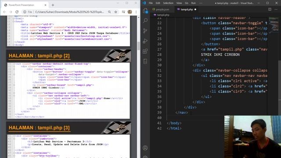Viewport: 281px width, 158px height.
Task: Open the Explorer view in VS Code
Action: tap(145, 11)
